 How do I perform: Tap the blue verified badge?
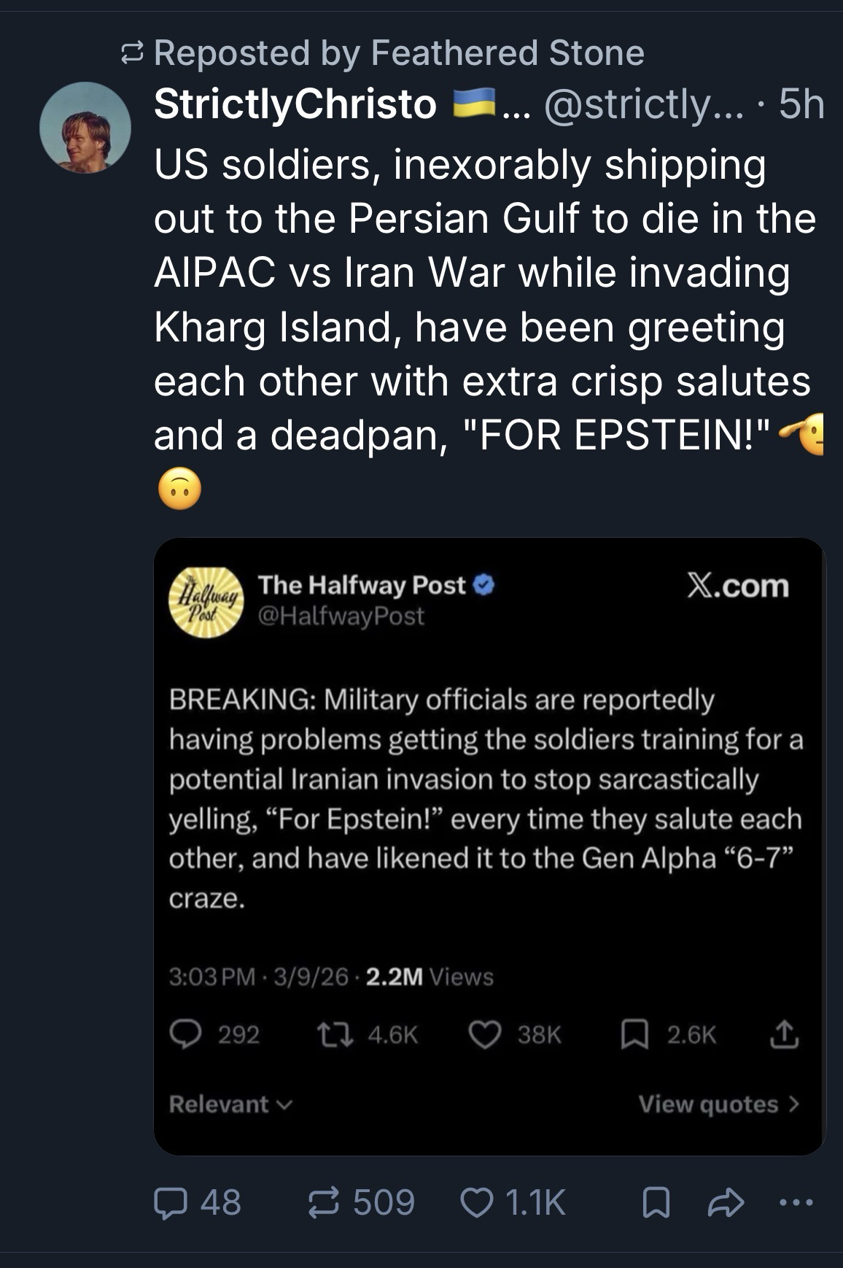tap(484, 584)
